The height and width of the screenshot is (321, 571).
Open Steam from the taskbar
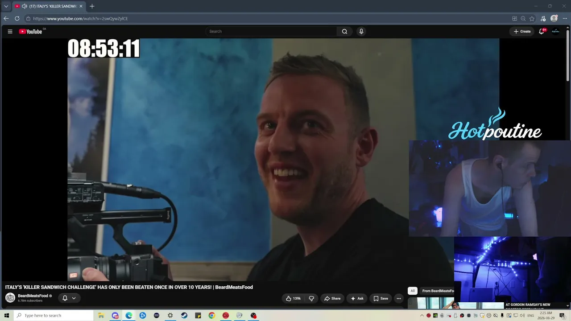click(184, 316)
